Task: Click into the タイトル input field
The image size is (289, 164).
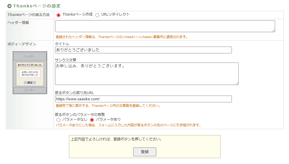Action: (x=143, y=50)
